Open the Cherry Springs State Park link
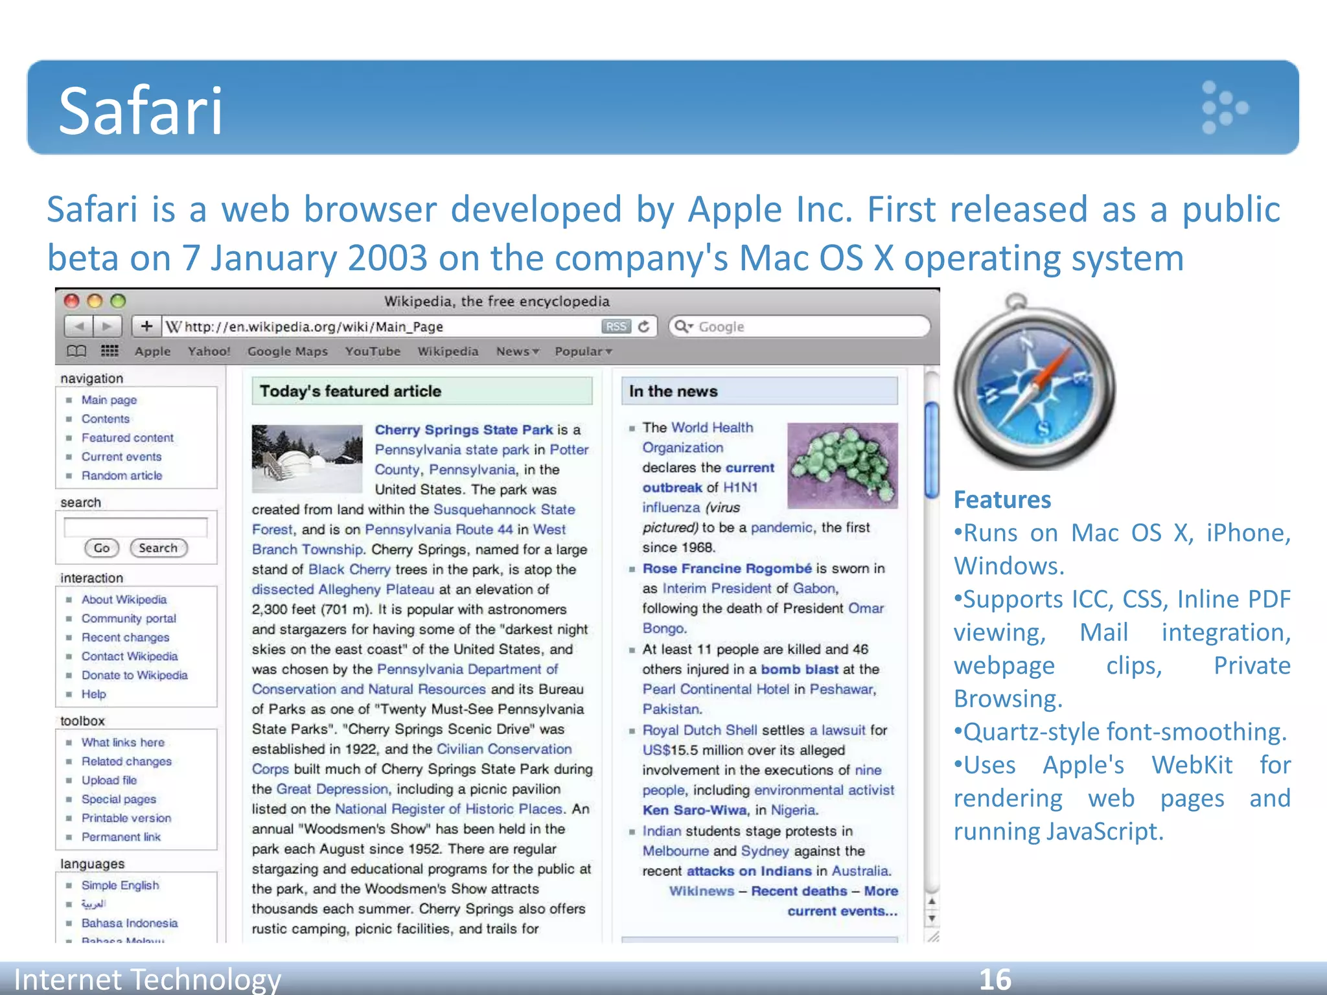Screen dimensions: 1327x995 coord(464,429)
